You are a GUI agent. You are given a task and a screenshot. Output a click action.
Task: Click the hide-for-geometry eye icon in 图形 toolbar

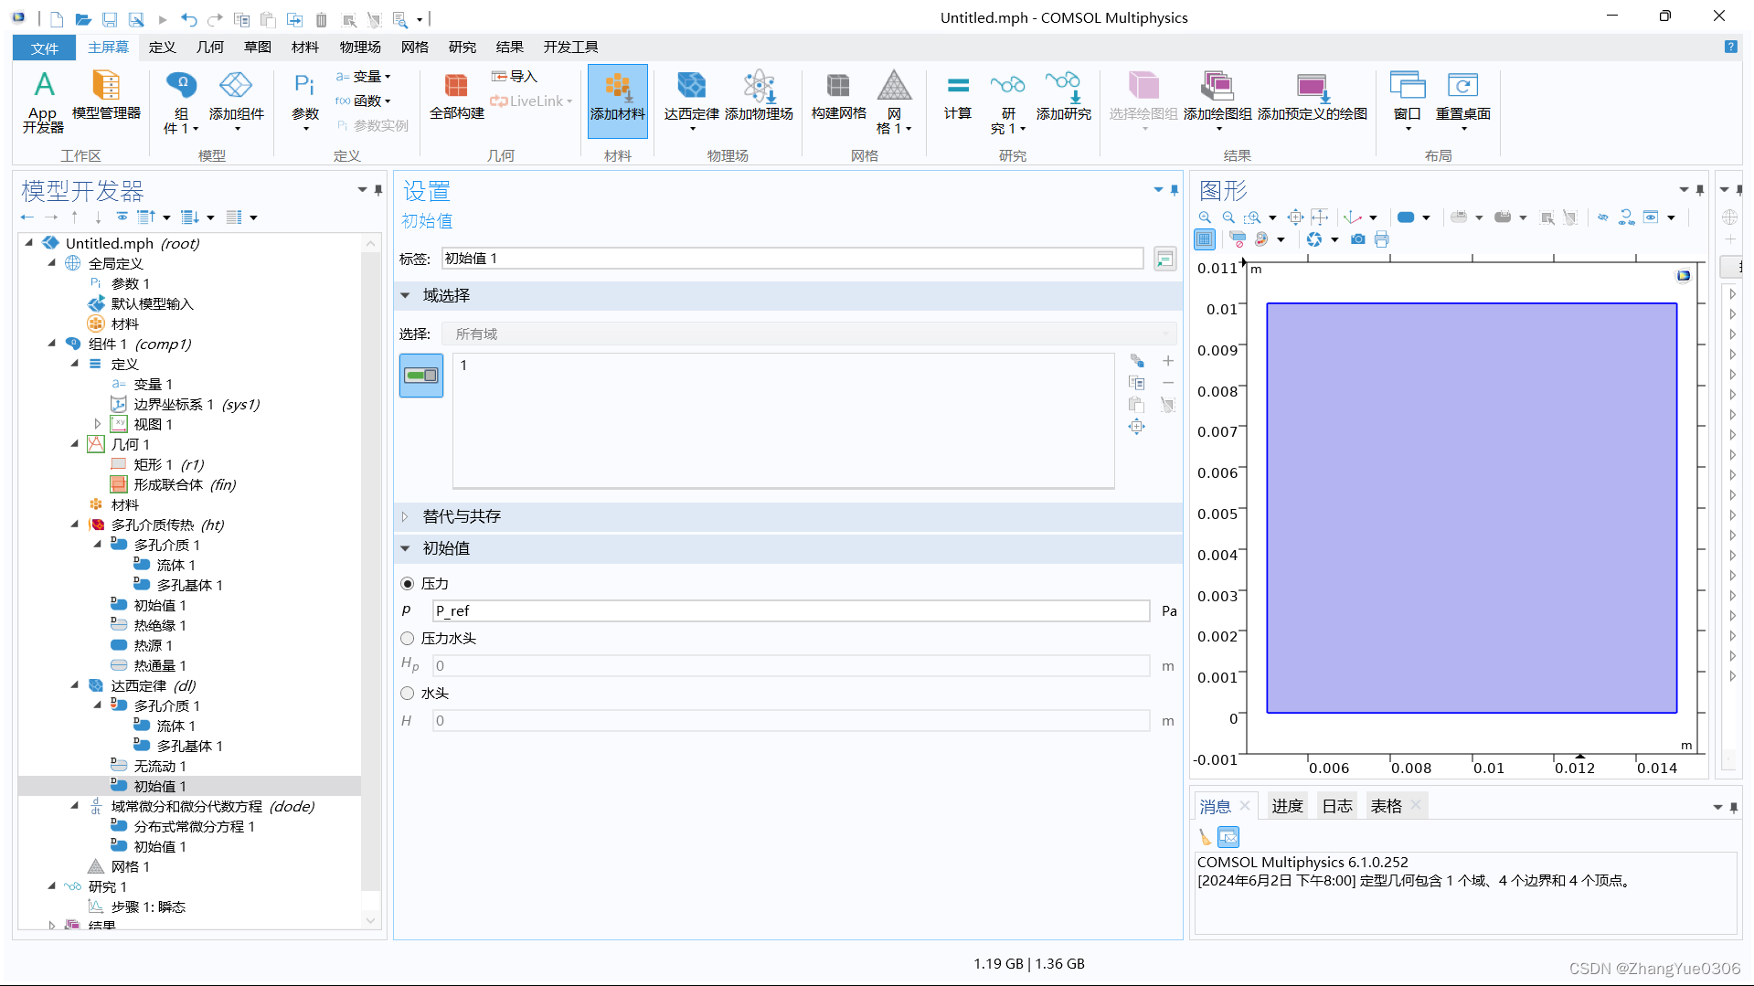point(1602,217)
